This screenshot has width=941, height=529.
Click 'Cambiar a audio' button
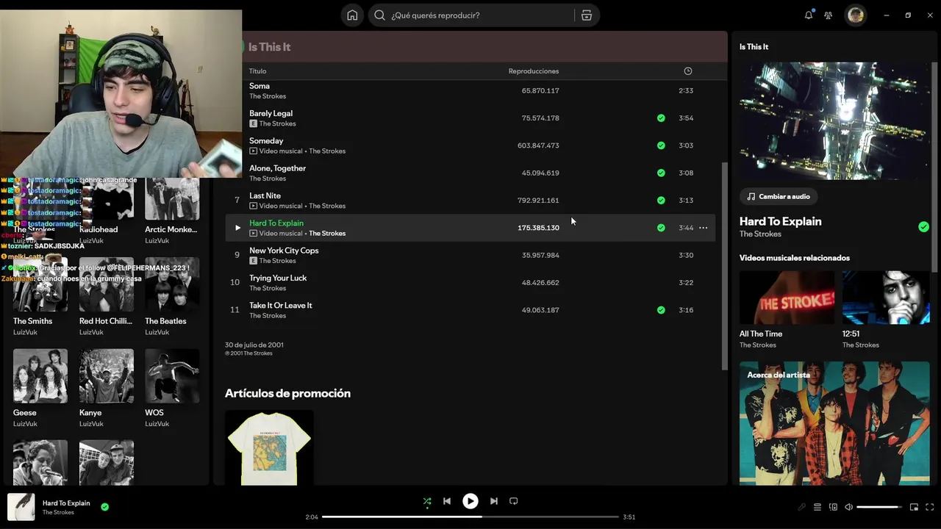[779, 196]
